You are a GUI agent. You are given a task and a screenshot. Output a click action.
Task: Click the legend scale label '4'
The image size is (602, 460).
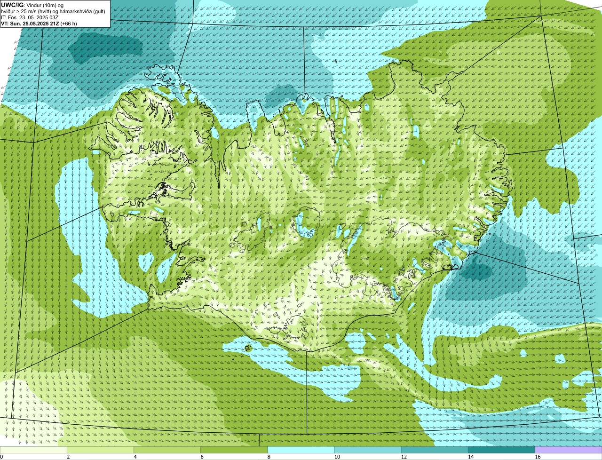click(135, 457)
